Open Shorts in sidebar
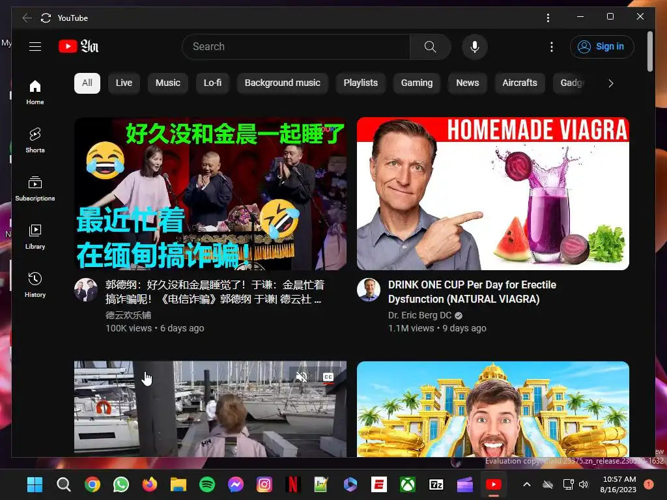667x500 pixels. click(x=35, y=141)
